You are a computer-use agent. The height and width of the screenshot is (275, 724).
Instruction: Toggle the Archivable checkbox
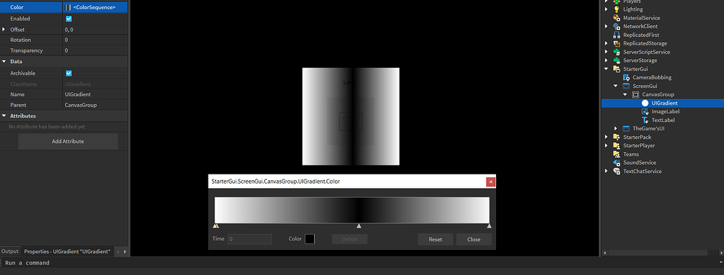pyautogui.click(x=69, y=73)
